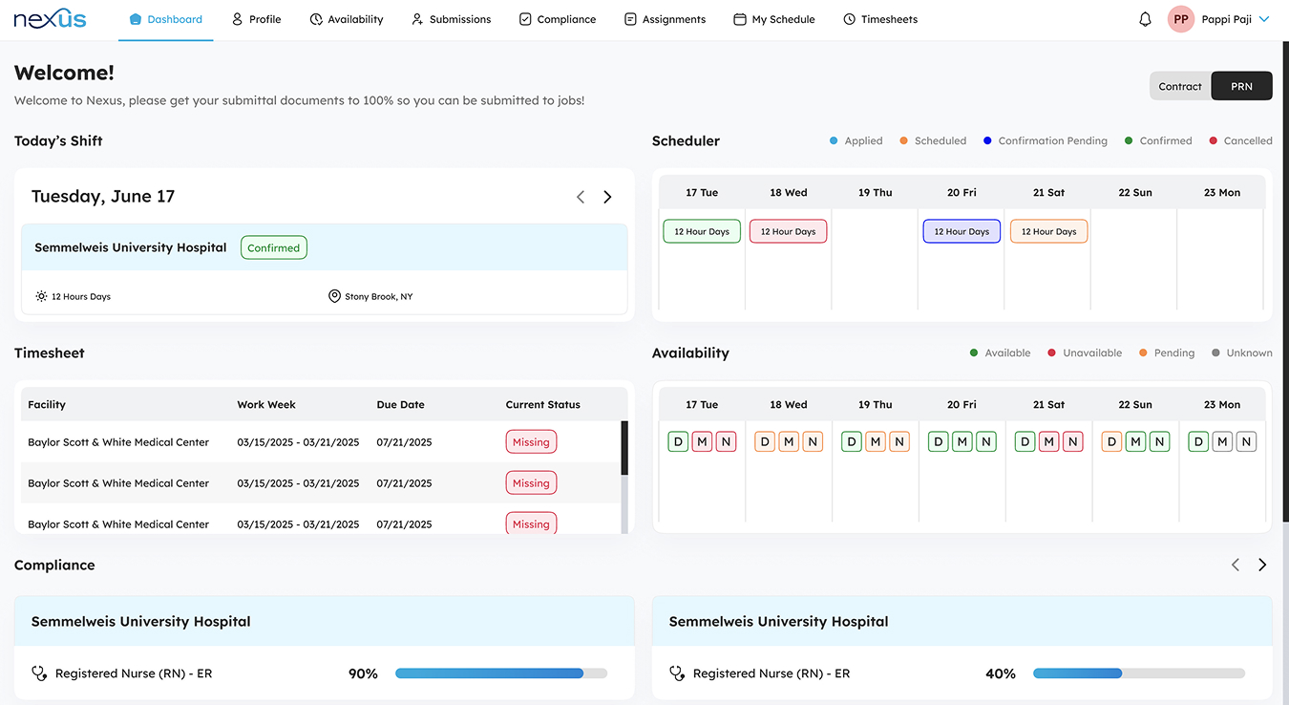Screen dimensions: 1289x705
Task: Click the notification bell icon
Action: click(1145, 19)
